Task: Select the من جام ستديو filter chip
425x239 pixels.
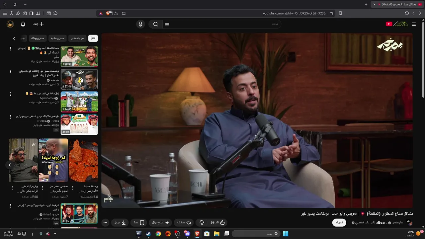Action: click(x=78, y=38)
